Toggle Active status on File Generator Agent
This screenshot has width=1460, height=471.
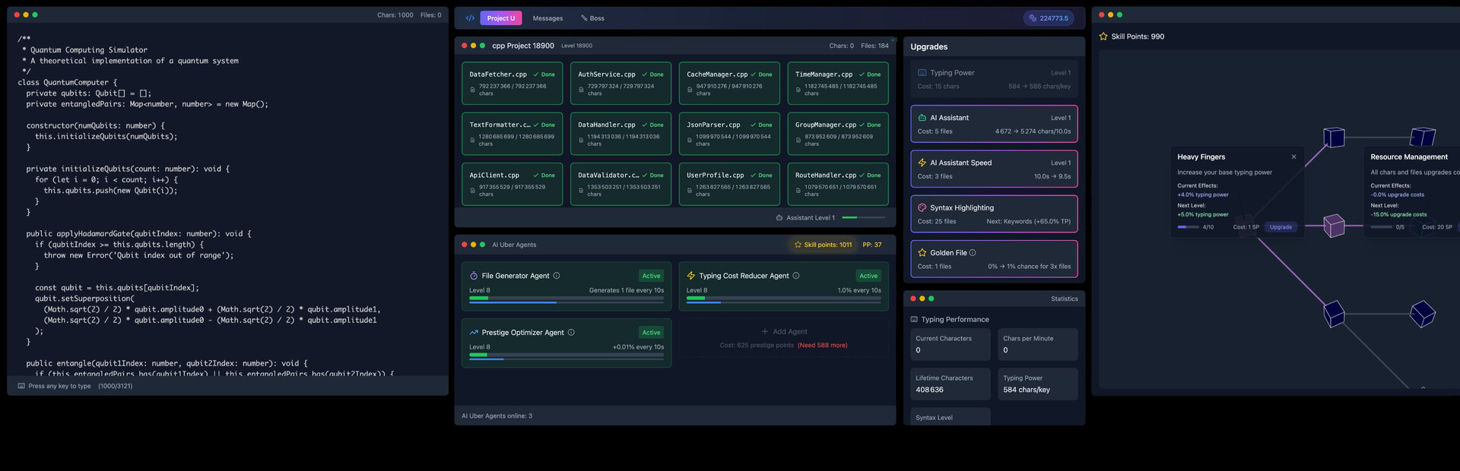click(x=651, y=276)
